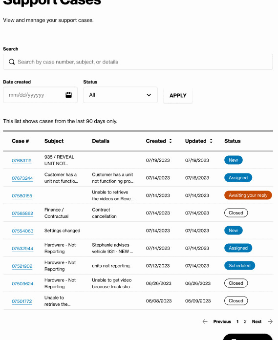This screenshot has height=340, width=278.
Task: Open the calendar date picker icon
Action: (68, 95)
